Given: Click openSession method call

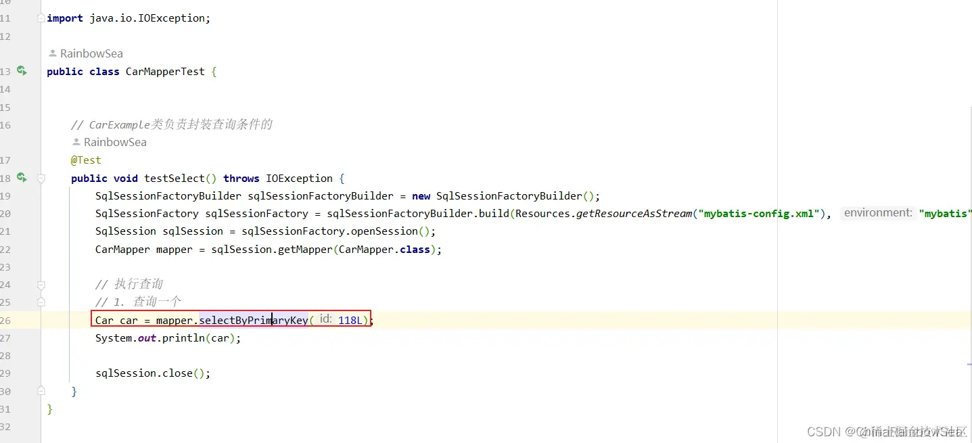Looking at the screenshot, I should [384, 231].
